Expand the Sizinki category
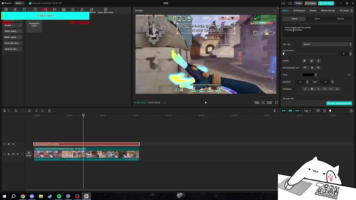 [x=13, y=25]
